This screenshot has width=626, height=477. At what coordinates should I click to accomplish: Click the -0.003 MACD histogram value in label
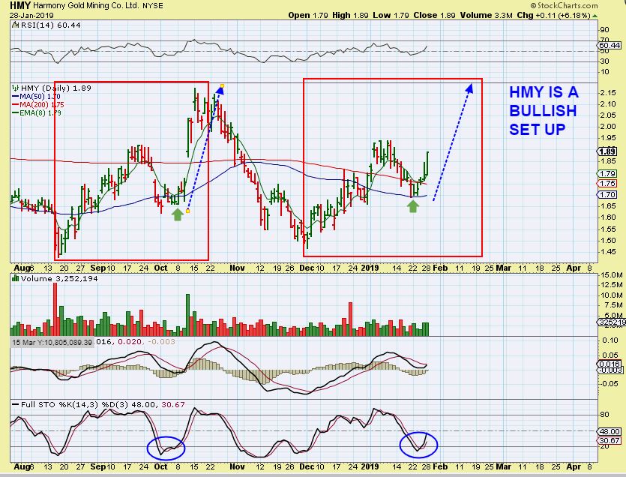[161, 342]
